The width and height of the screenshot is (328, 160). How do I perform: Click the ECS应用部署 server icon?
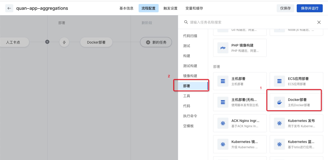point(279,81)
